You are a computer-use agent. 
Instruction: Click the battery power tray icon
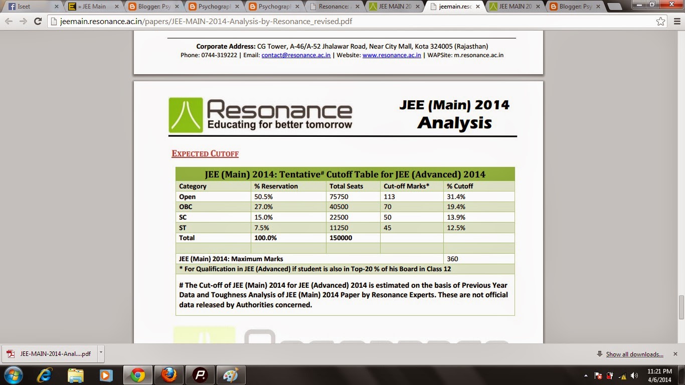pos(610,375)
